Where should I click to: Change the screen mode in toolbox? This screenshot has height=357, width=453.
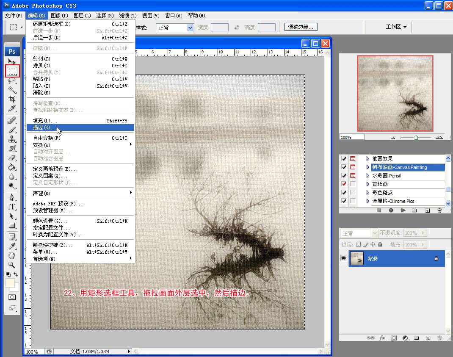[12, 307]
